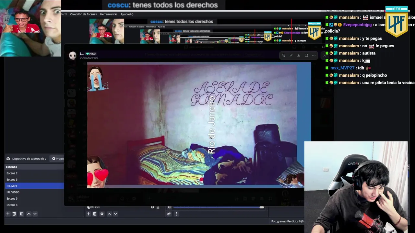Open audio mixer three-dot menu

point(176,214)
